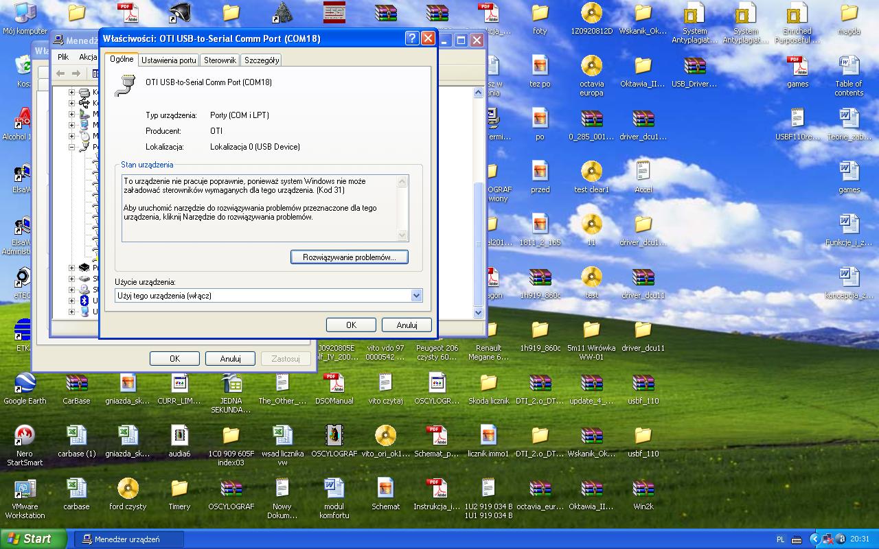Open the DSOManual PDF icon

(334, 388)
